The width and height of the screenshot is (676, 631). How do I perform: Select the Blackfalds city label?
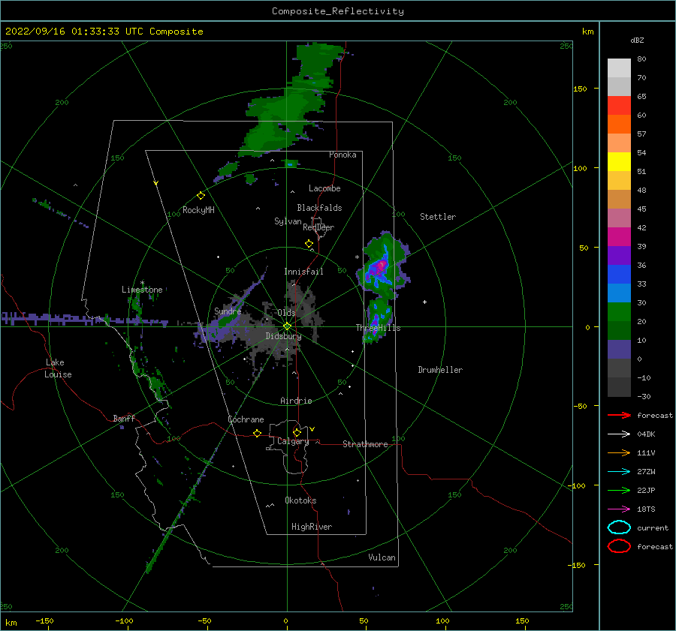click(319, 208)
